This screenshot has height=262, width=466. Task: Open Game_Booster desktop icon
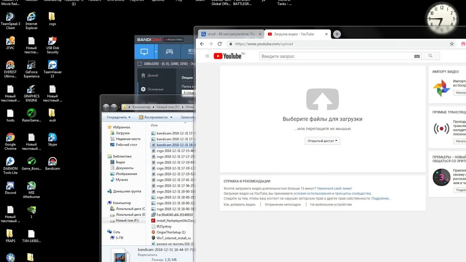tap(32, 164)
